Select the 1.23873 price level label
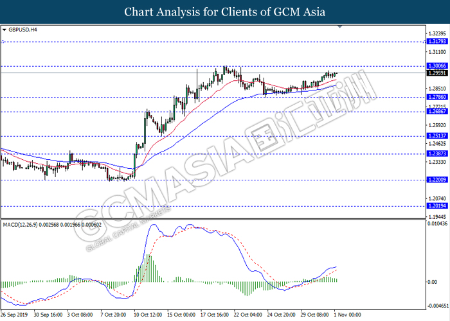Screen dimensions: 450x321 (x=437, y=153)
